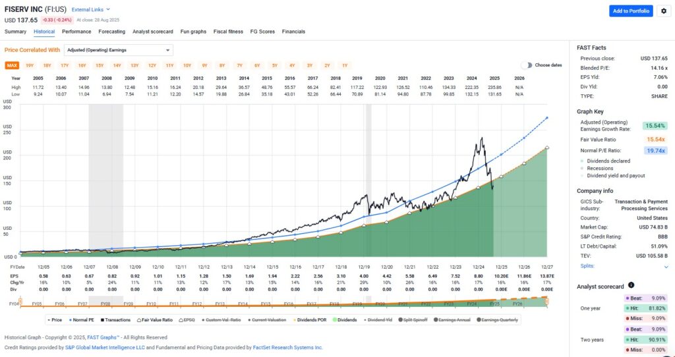View the FG Scores tab
Screen dimensions: 675x357
point(262,32)
